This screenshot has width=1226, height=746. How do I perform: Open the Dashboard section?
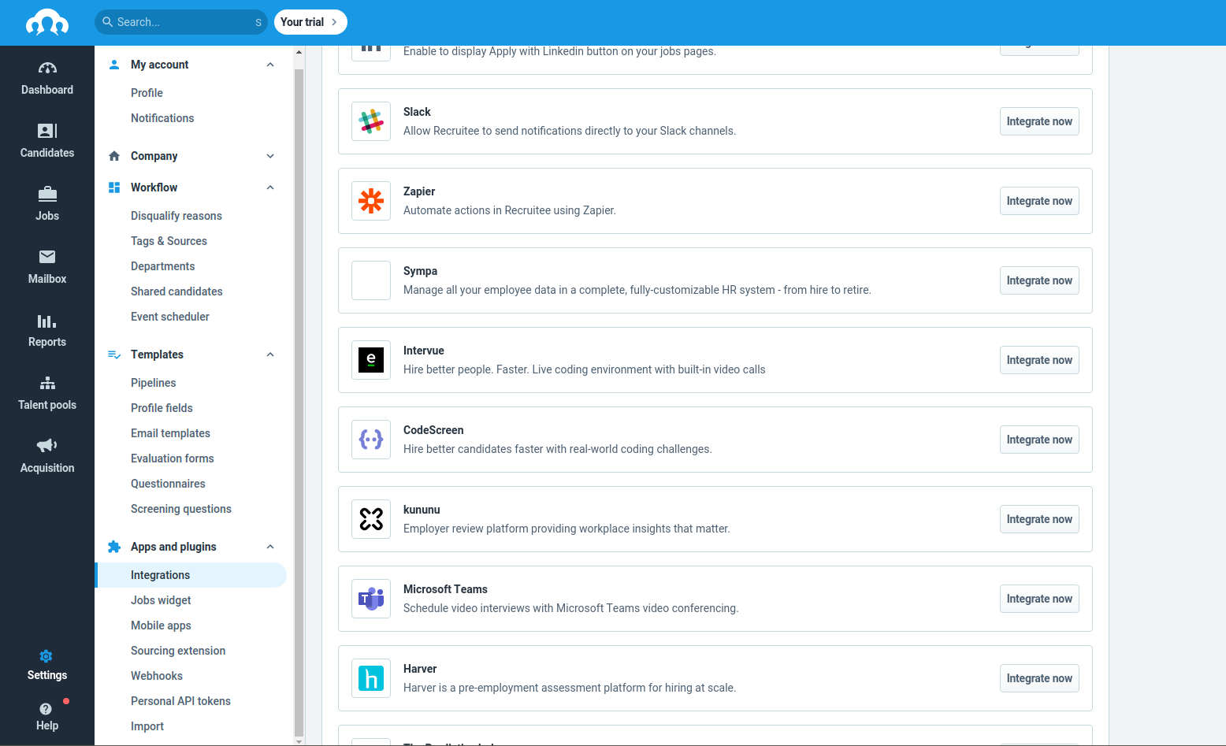tap(47, 79)
